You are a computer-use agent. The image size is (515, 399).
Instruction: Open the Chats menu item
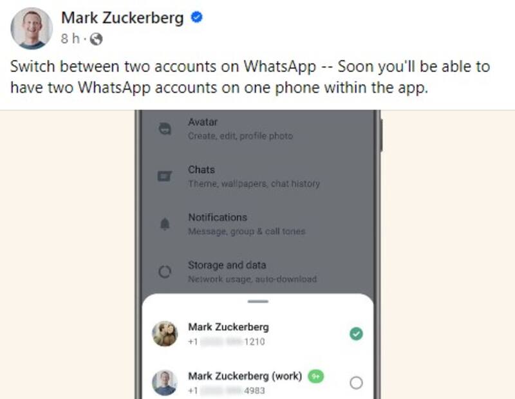coord(201,170)
